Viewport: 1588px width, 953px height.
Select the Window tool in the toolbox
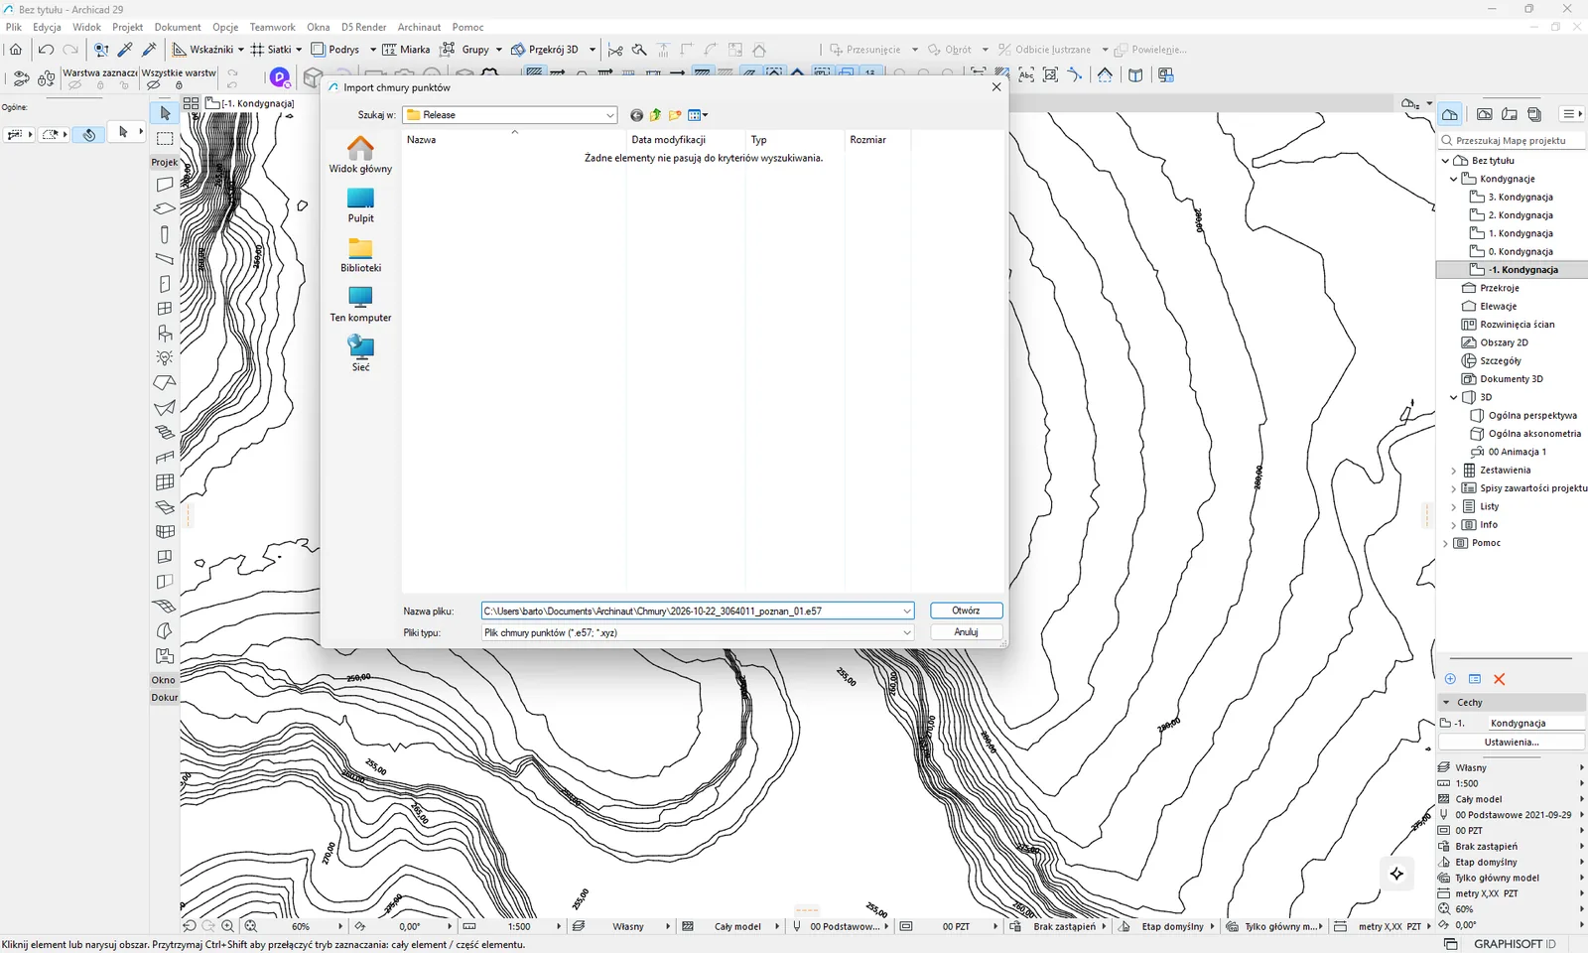click(165, 309)
